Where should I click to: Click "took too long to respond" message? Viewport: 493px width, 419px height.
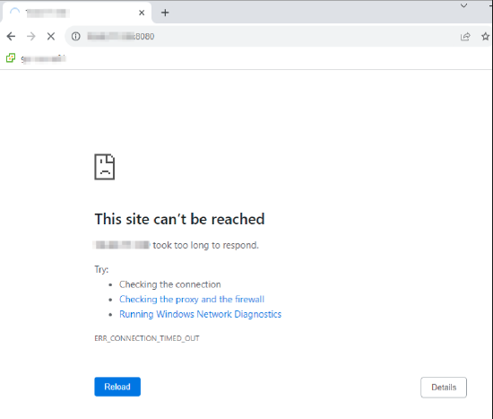click(x=205, y=245)
